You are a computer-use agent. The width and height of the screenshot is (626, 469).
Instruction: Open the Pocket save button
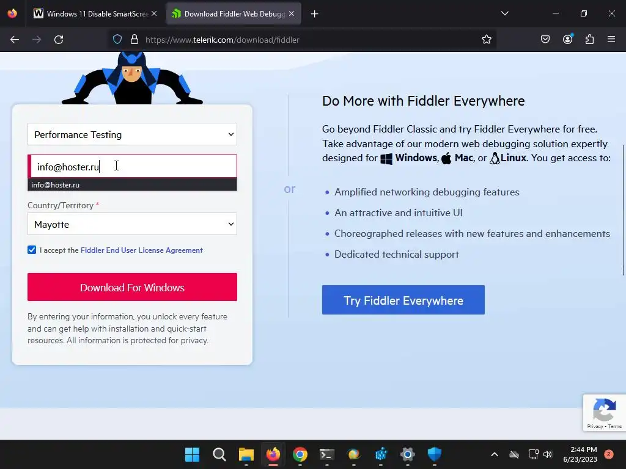click(545, 40)
